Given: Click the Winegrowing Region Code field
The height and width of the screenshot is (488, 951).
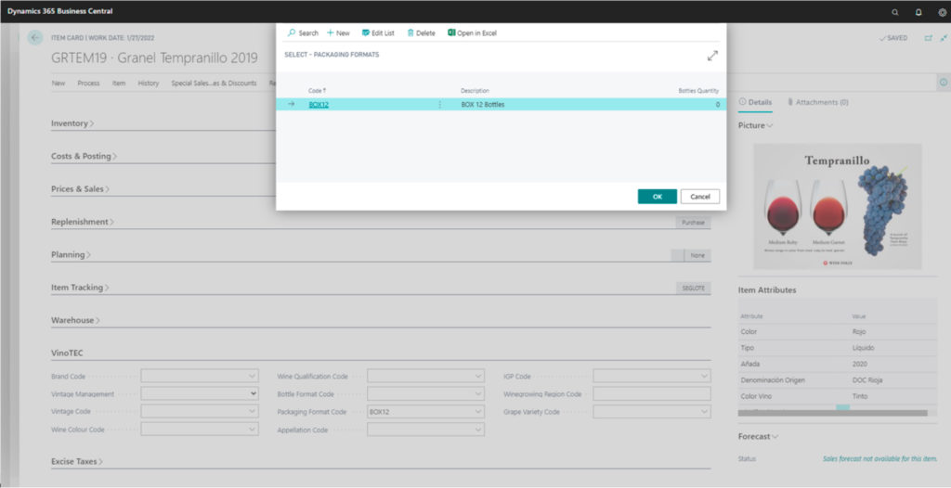Looking at the screenshot, I should (x=652, y=394).
